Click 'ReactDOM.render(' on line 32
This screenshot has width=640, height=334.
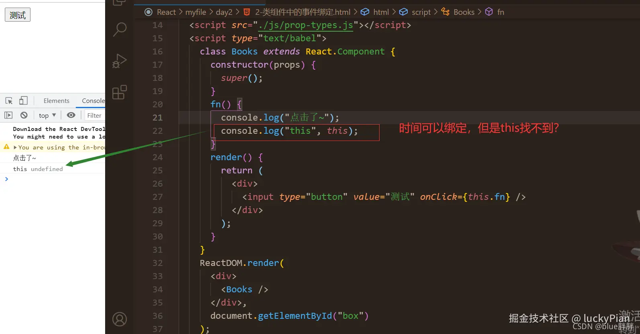242,263
